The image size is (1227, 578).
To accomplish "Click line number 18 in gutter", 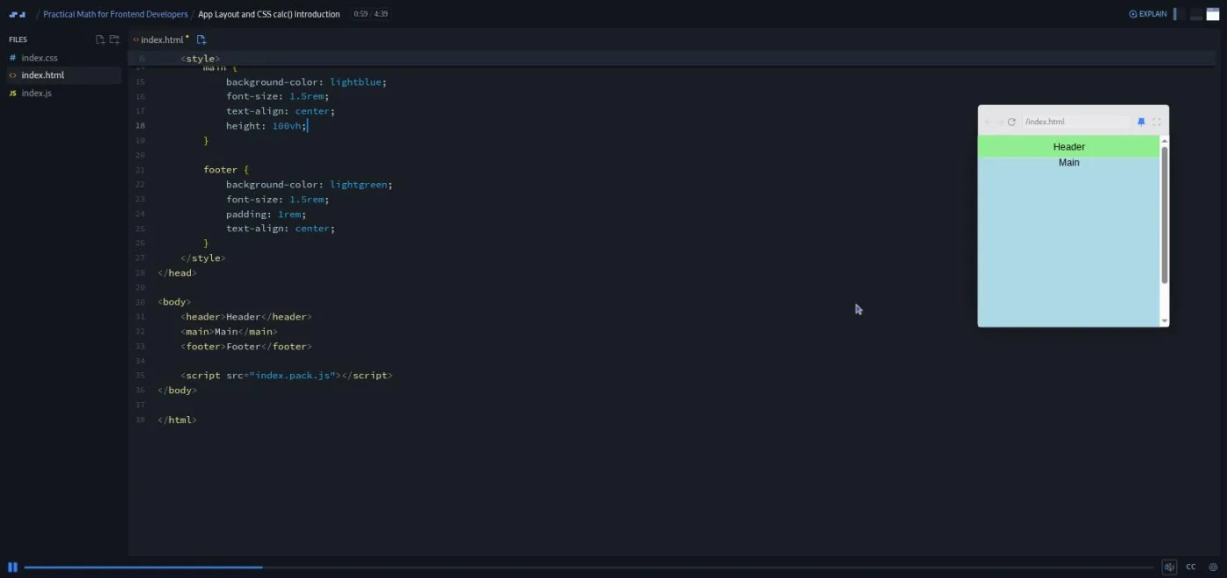I will point(140,126).
